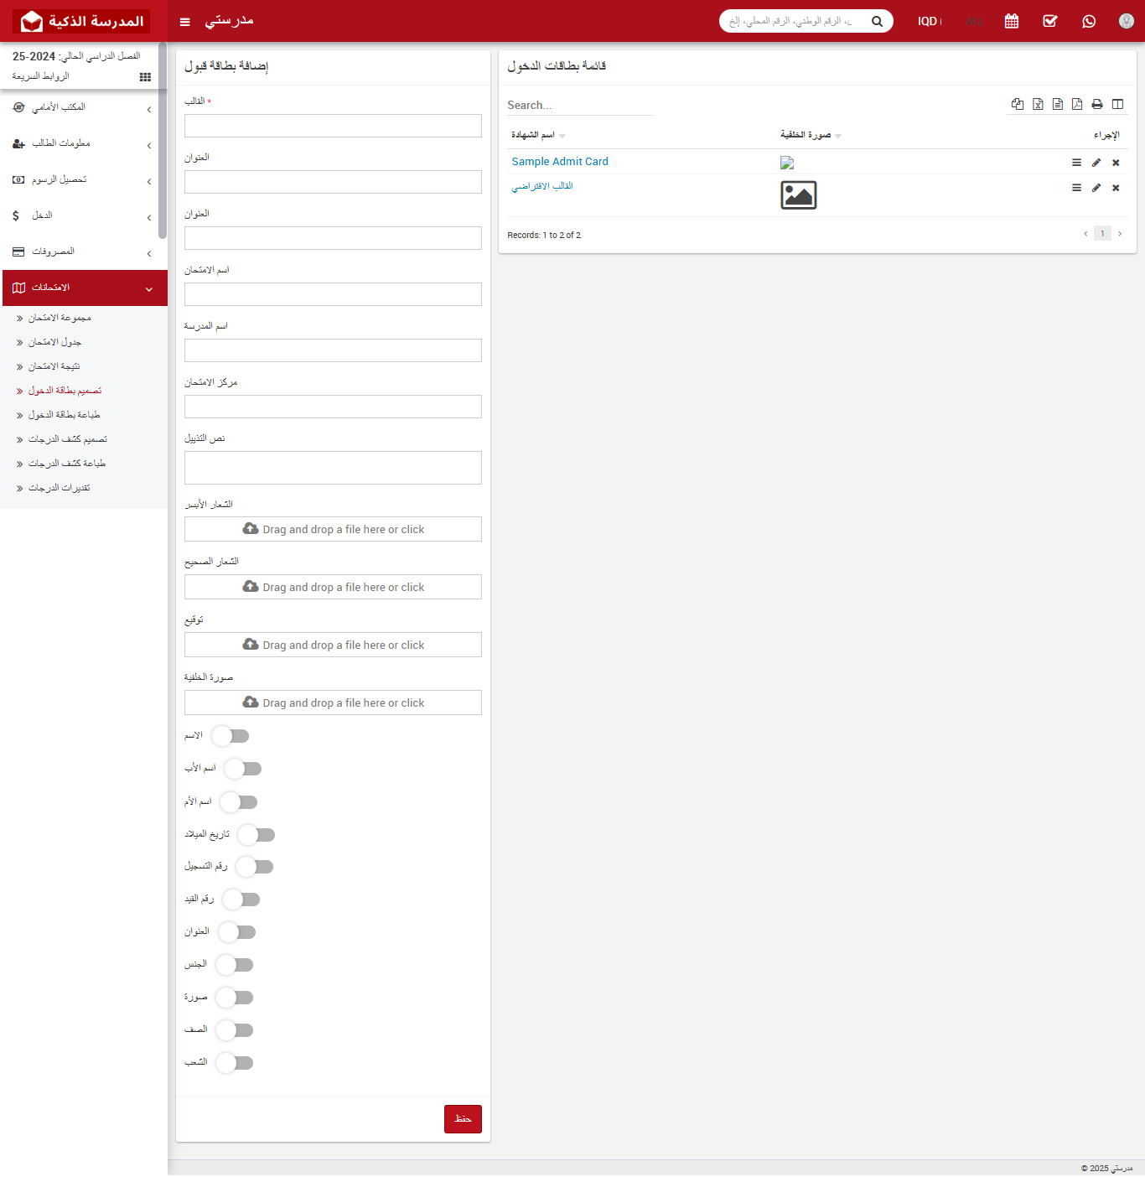Print the admit card list
Screen dimensions: 1145x1177
click(x=1097, y=104)
